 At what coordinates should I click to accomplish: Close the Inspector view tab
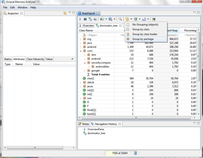pos(22,13)
